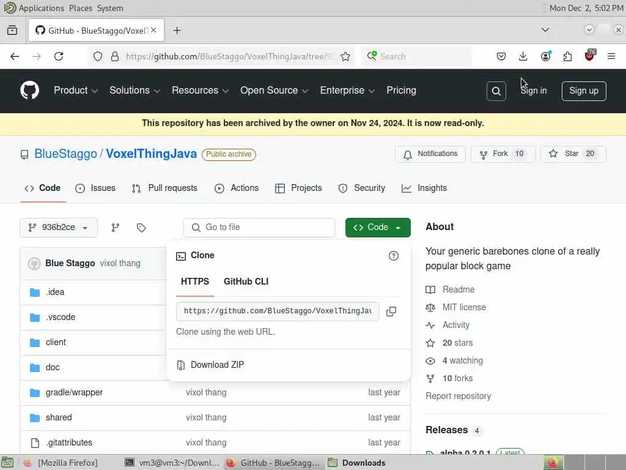The image size is (626, 470).
Task: Select the HTTPS clone tab
Action: pos(195,282)
